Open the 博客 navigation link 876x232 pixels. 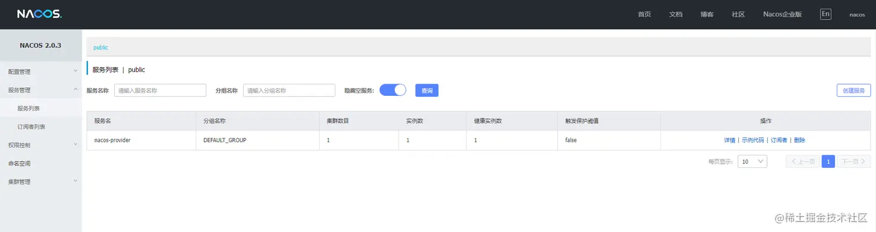[x=707, y=14]
